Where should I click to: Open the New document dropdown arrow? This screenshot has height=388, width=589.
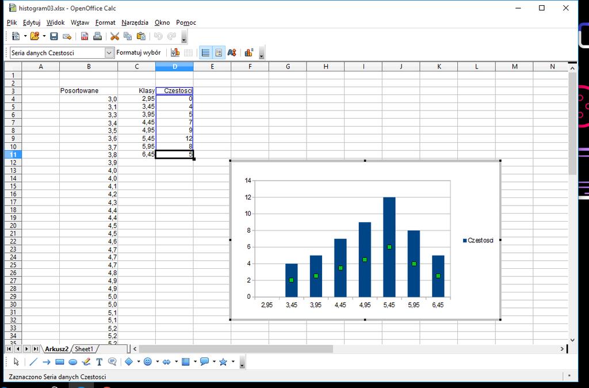(25, 36)
